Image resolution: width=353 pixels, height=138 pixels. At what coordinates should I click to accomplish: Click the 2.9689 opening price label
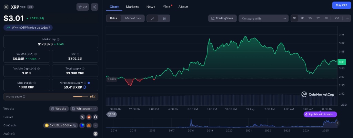(x=112, y=79)
